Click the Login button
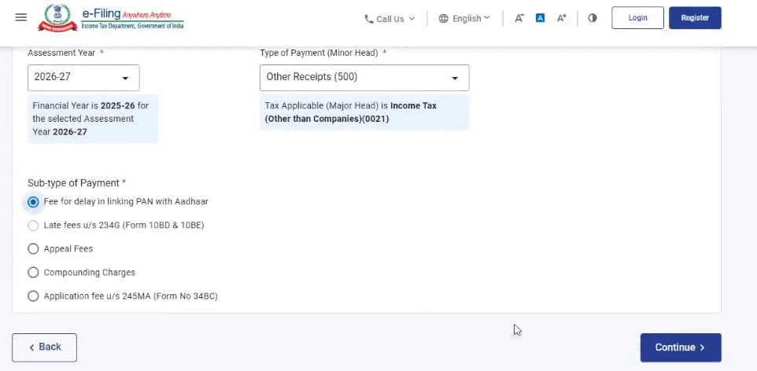The image size is (757, 371). 637,18
